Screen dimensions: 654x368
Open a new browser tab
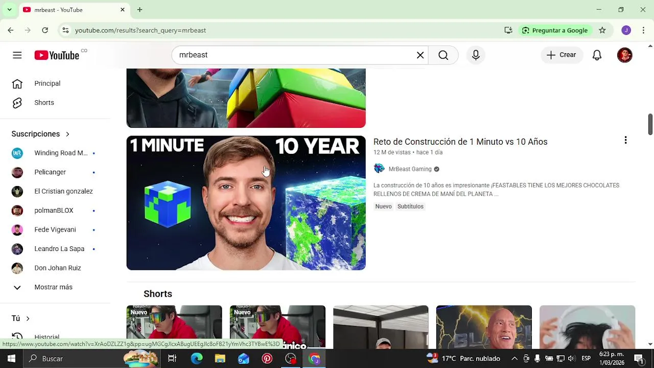pos(139,10)
